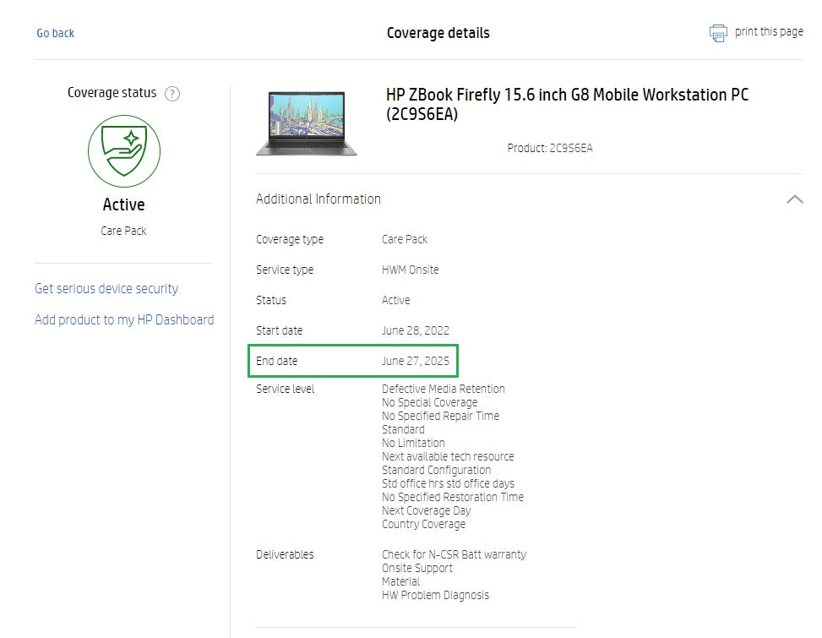This screenshot has width=822, height=638.
Task: Collapse the Additional Information section chevron
Action: point(793,199)
